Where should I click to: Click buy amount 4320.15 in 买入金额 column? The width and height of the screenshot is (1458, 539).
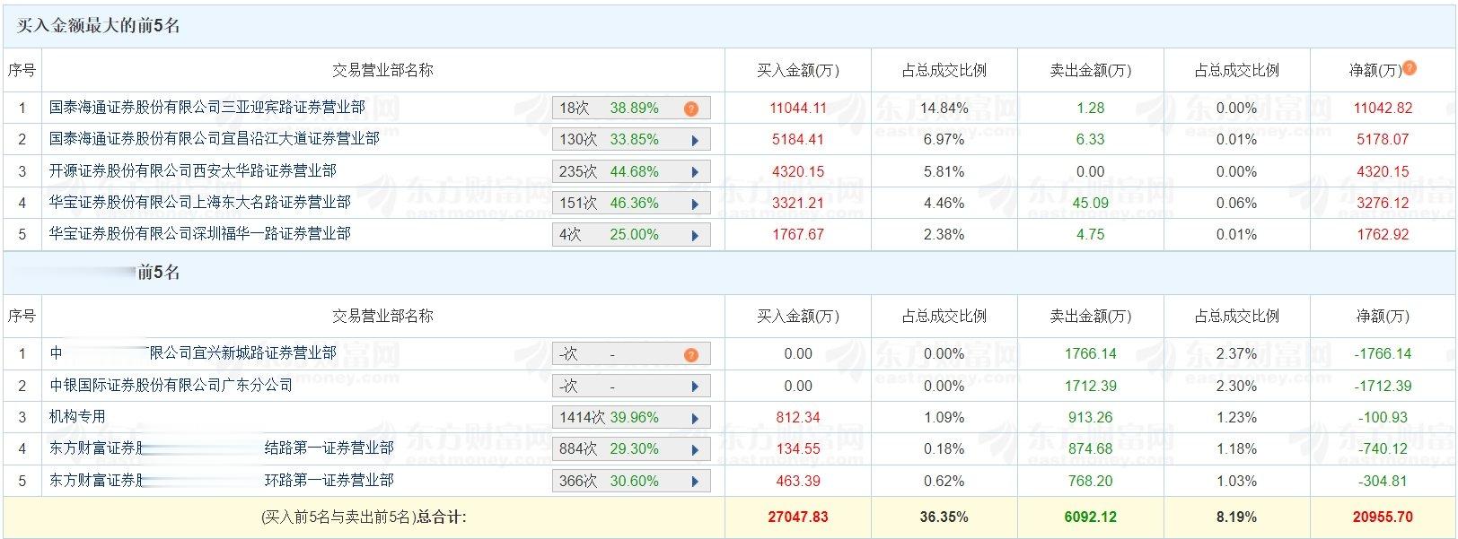798,171
